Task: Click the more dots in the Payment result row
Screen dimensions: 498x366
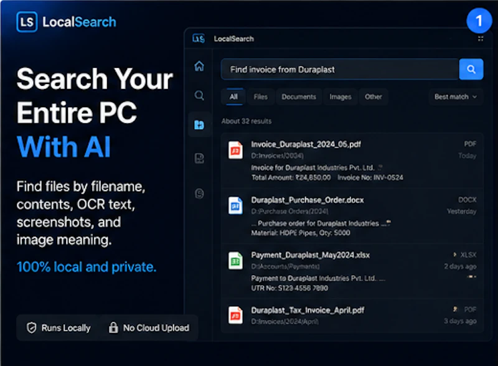Action: click(472, 277)
